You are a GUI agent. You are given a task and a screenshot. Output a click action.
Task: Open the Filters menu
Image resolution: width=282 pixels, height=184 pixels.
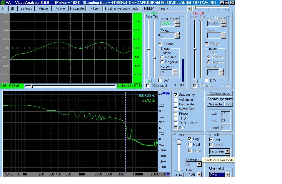[x=94, y=9]
